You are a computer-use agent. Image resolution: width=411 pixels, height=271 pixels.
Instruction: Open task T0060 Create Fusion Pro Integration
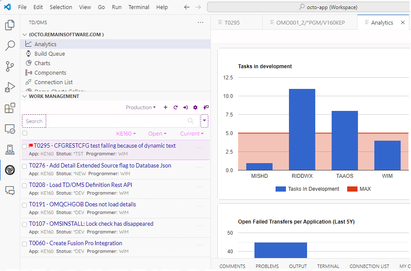(x=75, y=243)
